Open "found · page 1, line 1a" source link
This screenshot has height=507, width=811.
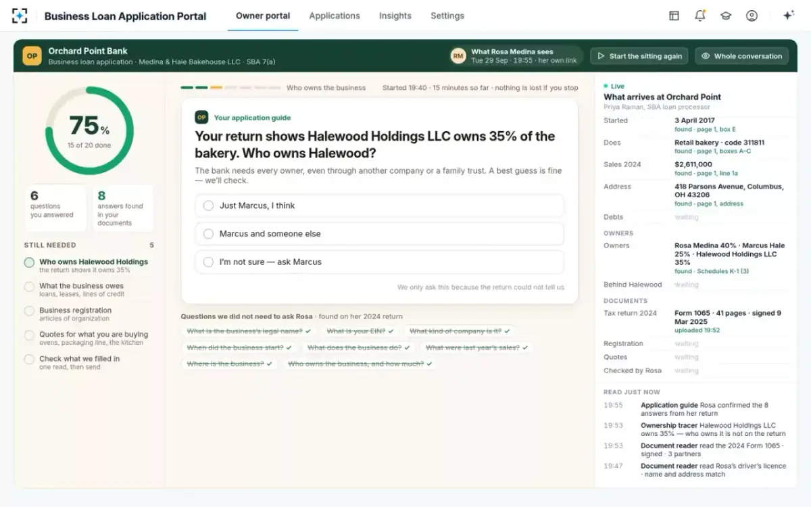(707, 173)
